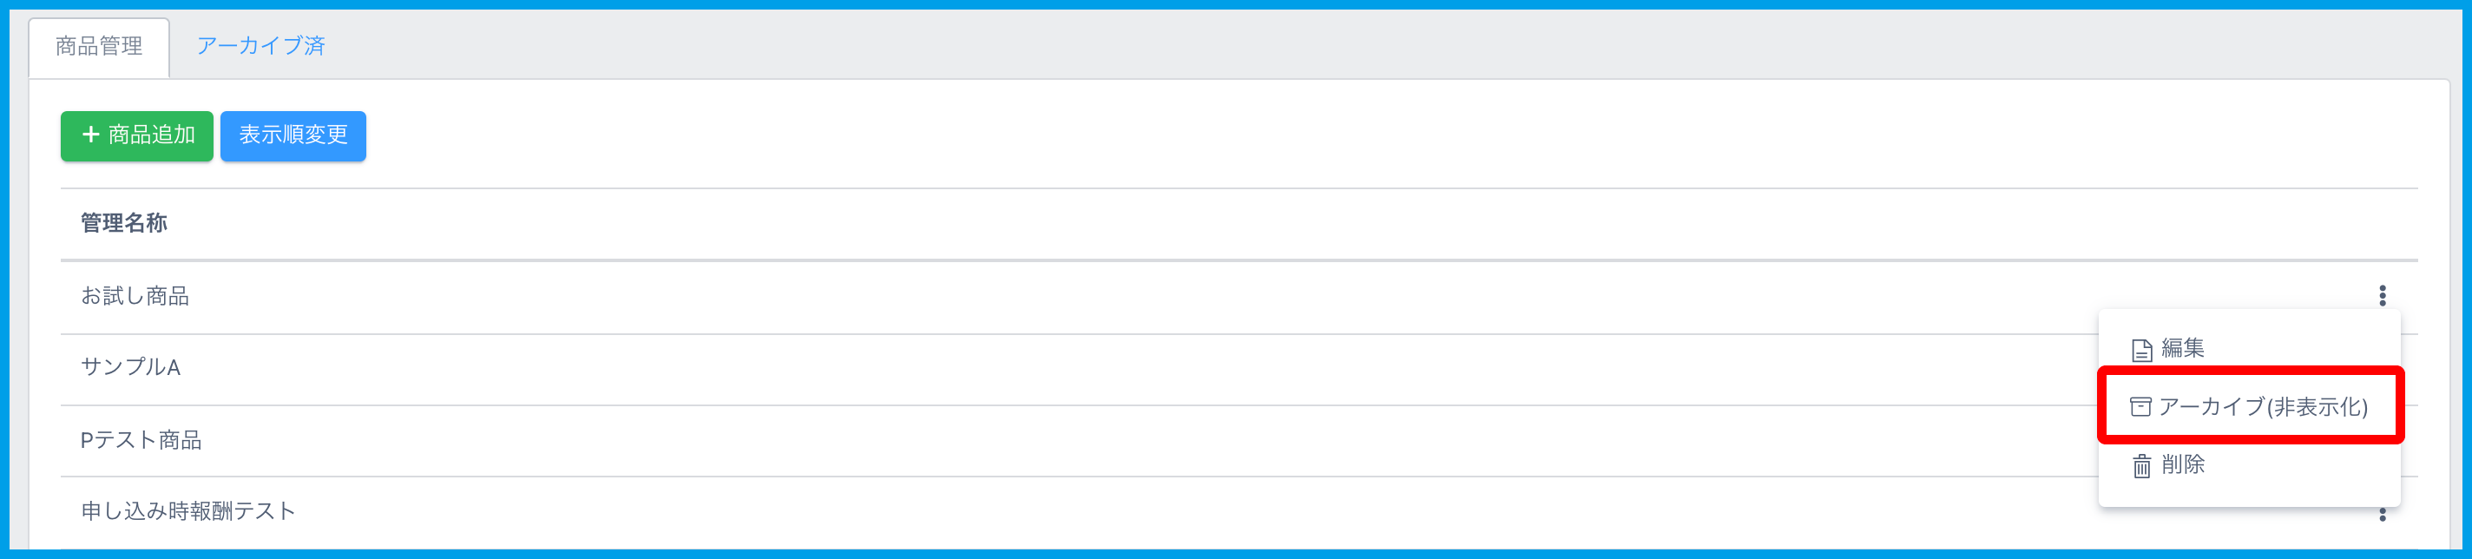Click blank space right of 表示順変更 button
This screenshot has width=2472, height=559.
1152,135
